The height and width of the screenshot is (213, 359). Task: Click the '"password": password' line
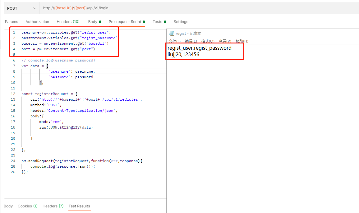tap(71, 77)
